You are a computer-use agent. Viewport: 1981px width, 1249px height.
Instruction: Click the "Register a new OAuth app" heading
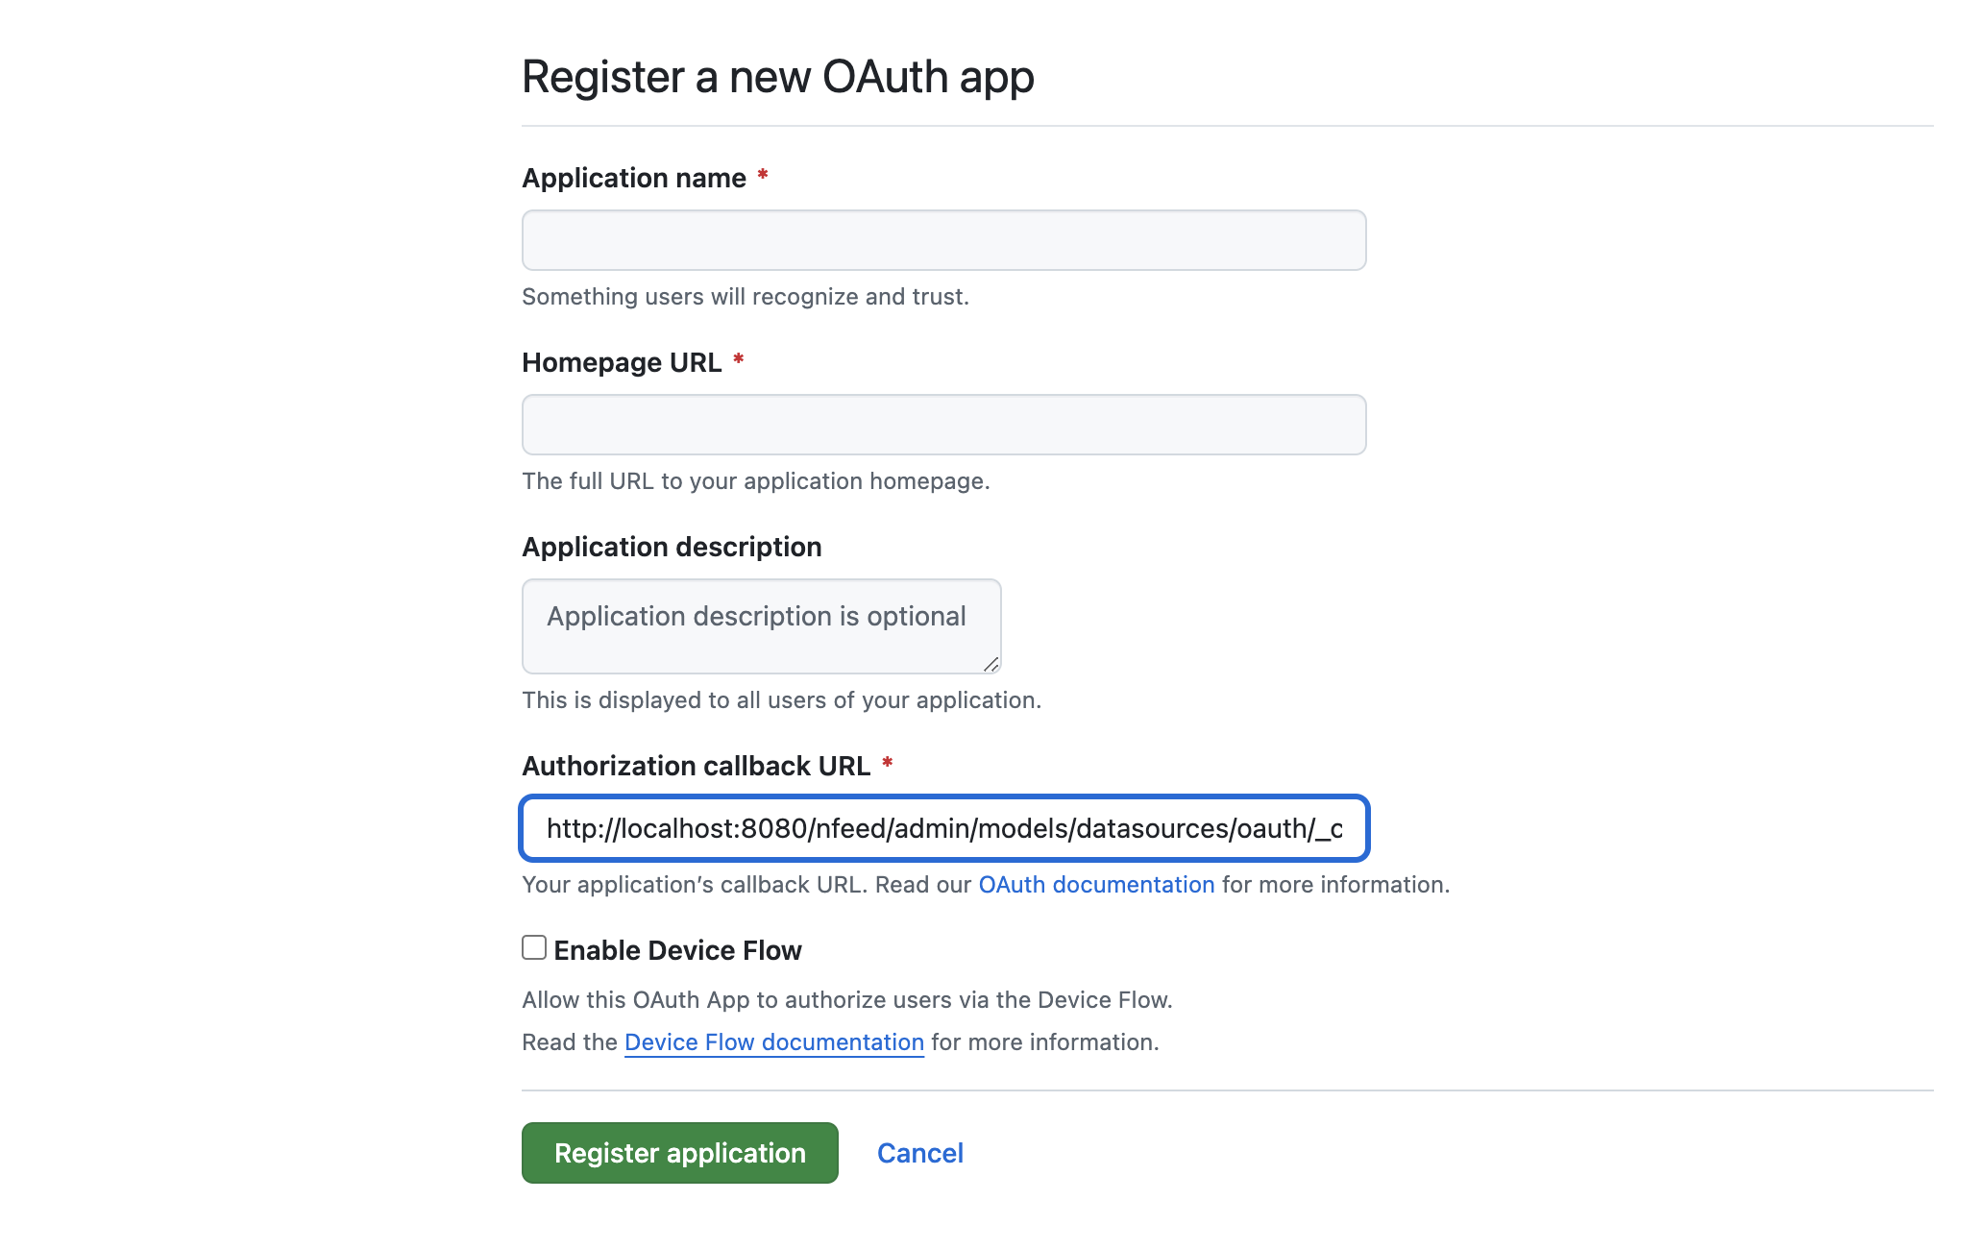[777, 77]
